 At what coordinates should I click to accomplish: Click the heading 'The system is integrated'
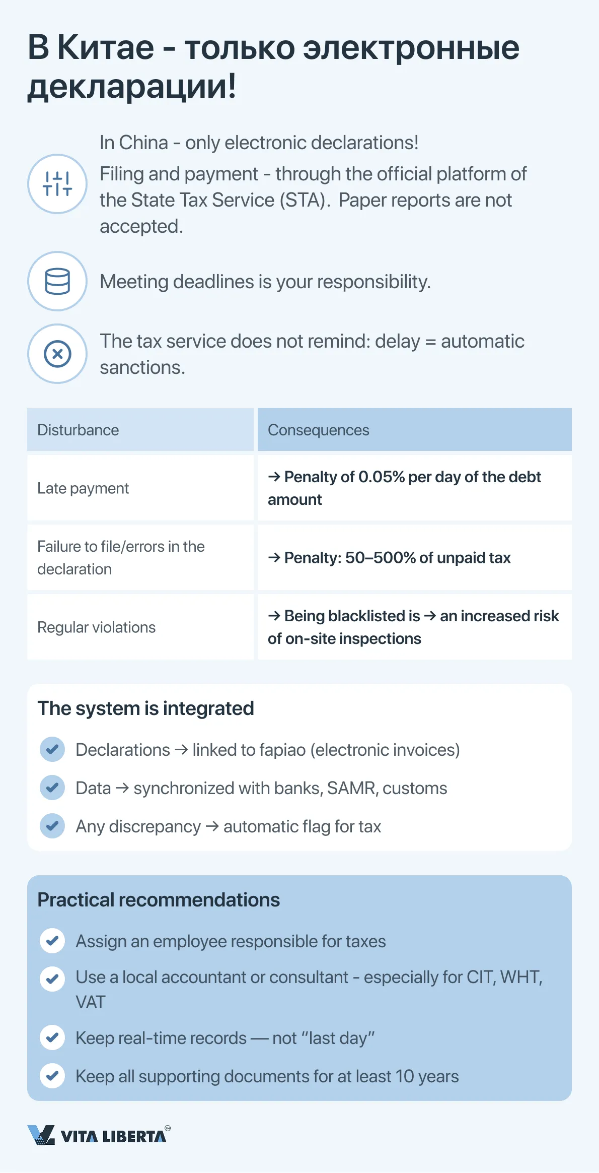(146, 708)
